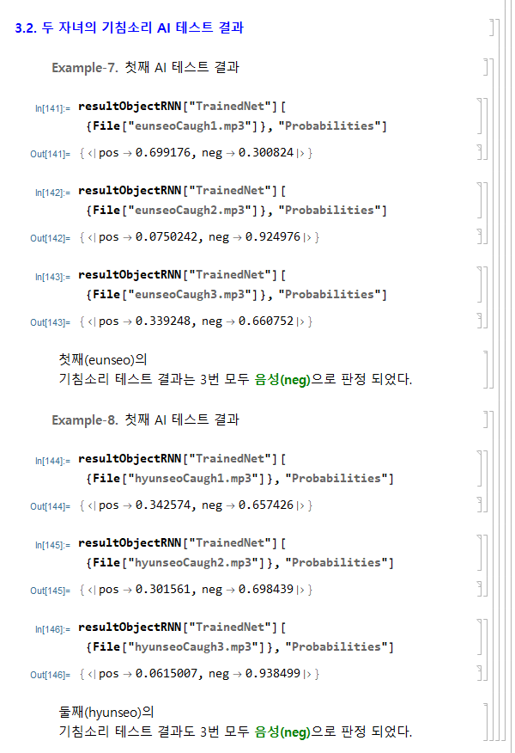
Task: Click the pos value 0.0615007 in Out[146]
Action: coord(159,674)
